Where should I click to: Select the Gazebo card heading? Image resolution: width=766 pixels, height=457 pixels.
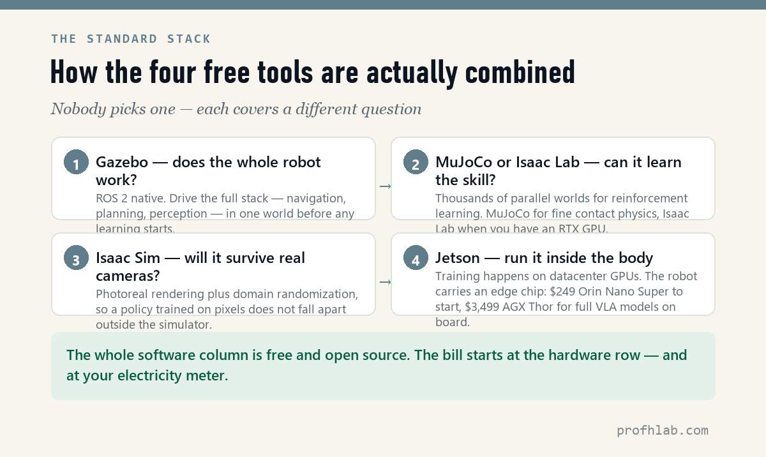coord(209,170)
